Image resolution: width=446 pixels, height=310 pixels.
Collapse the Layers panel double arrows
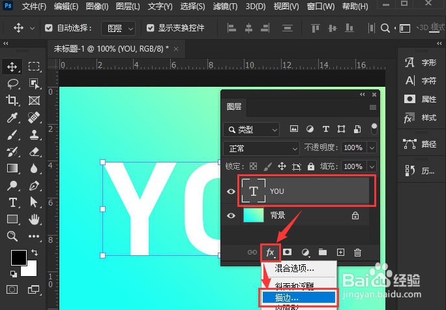point(363,94)
